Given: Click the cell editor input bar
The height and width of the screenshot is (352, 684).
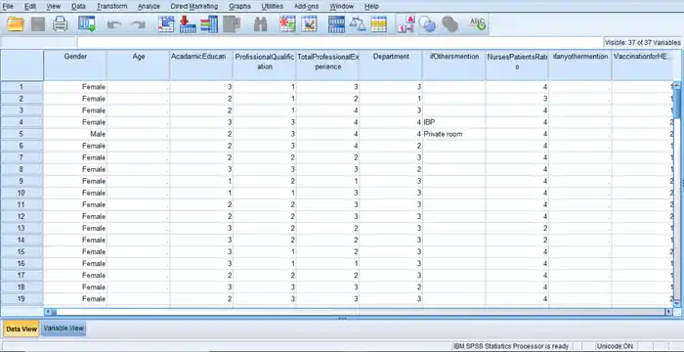Looking at the screenshot, I should click(x=340, y=42).
